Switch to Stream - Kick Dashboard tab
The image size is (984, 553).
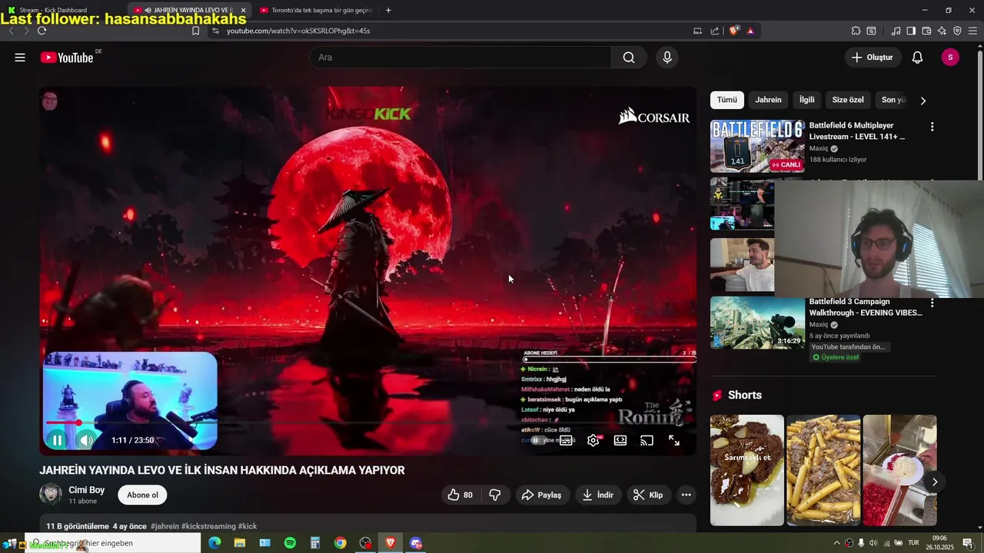pyautogui.click(x=58, y=10)
